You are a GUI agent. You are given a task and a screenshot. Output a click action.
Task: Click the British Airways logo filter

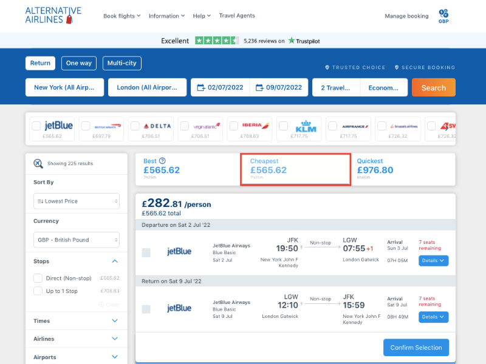click(x=108, y=126)
